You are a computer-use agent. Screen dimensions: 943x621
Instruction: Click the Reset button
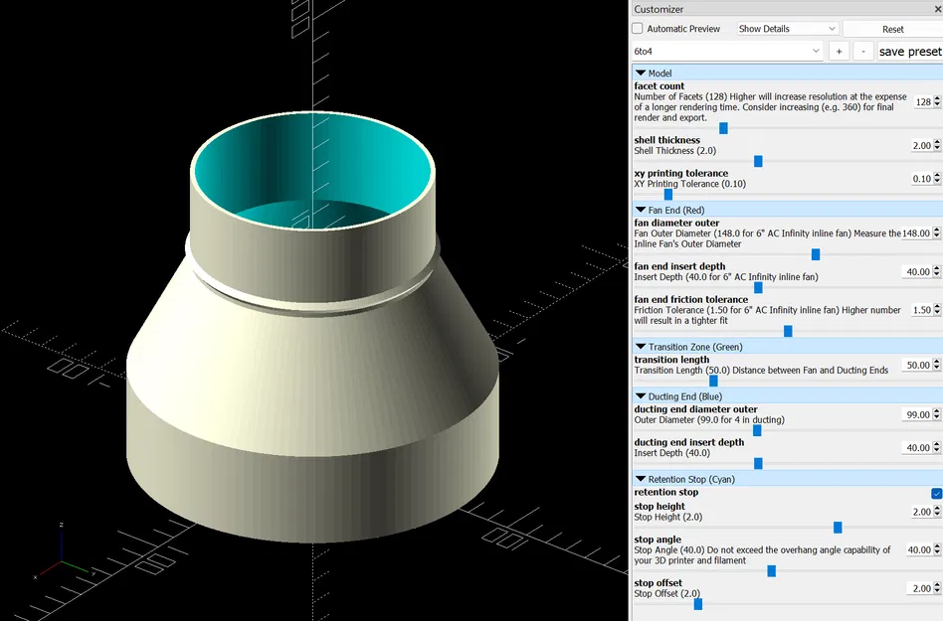[892, 28]
